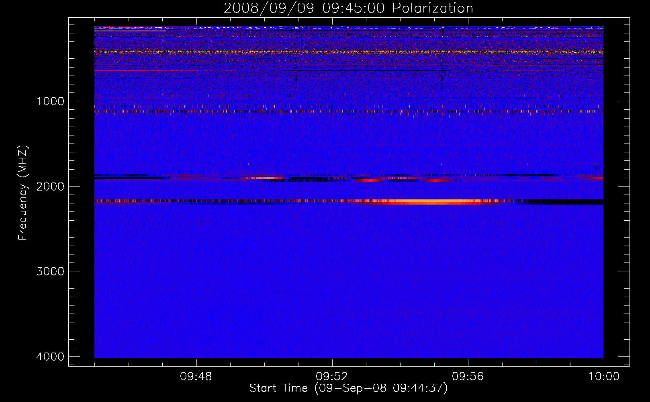Viewport: 650px width, 402px height.
Task: Click the 09:52 time tick label
Action: tap(332, 377)
